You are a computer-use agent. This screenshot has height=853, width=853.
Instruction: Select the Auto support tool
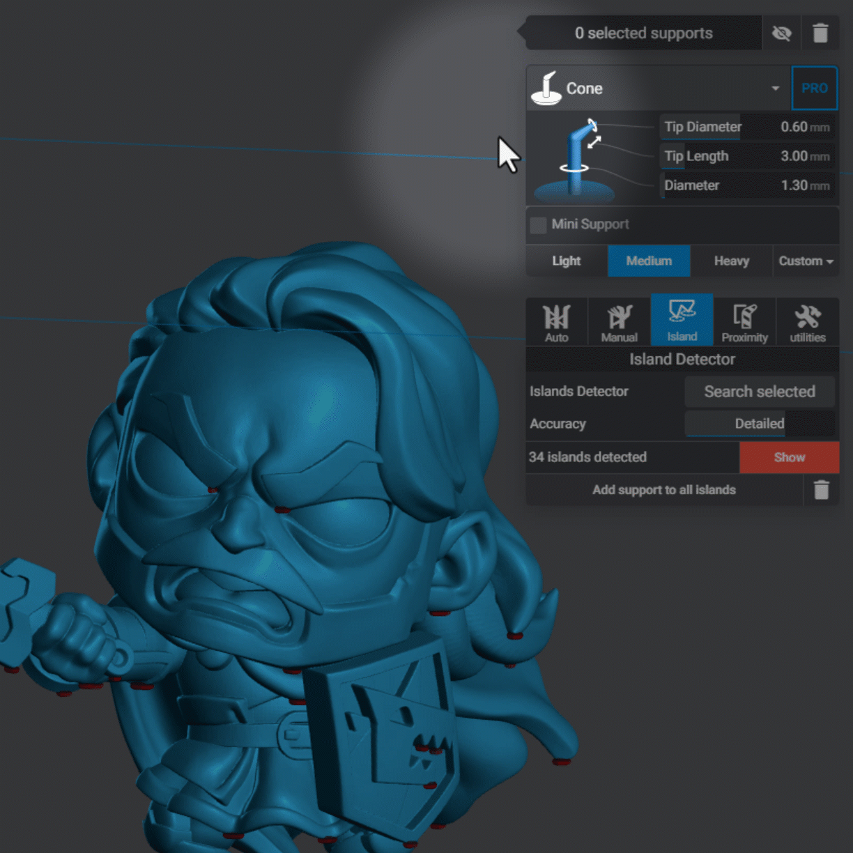pos(556,321)
